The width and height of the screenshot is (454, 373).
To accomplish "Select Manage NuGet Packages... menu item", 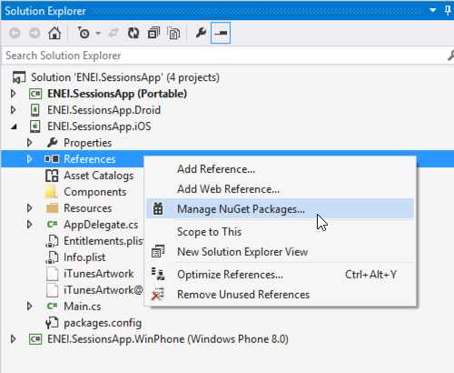I will (280, 208).
